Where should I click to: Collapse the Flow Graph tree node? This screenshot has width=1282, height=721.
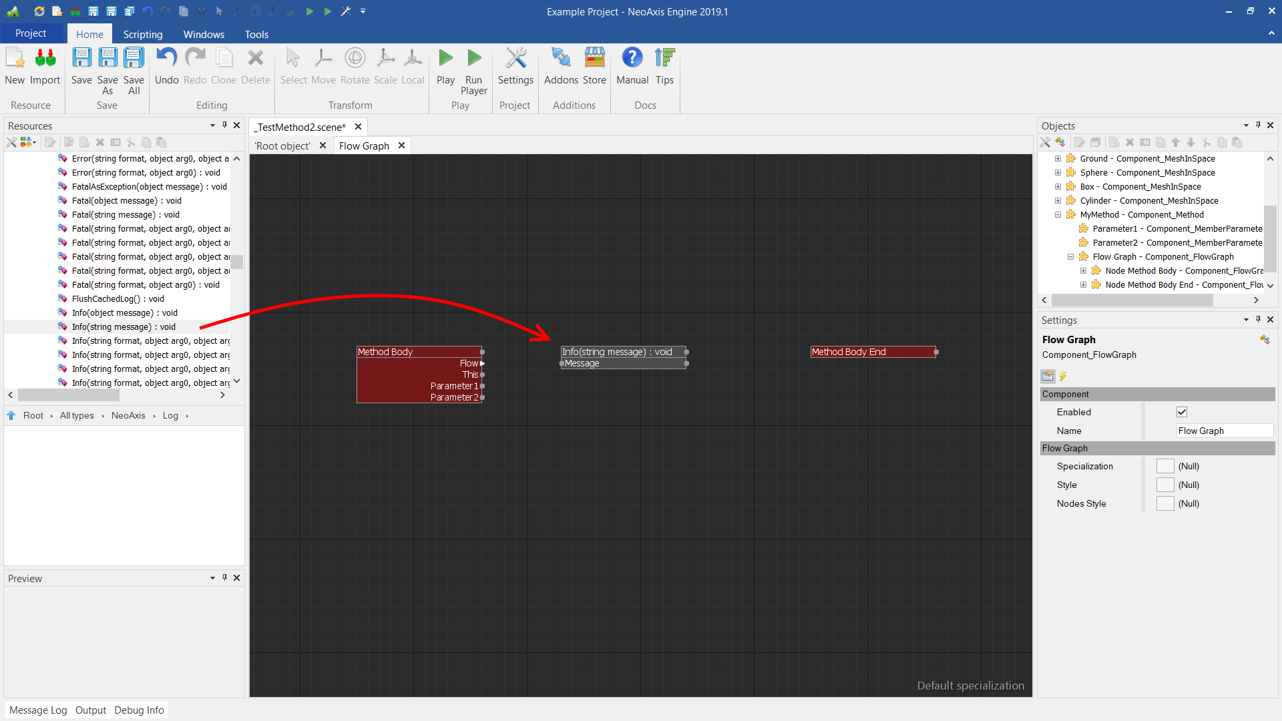(x=1070, y=257)
